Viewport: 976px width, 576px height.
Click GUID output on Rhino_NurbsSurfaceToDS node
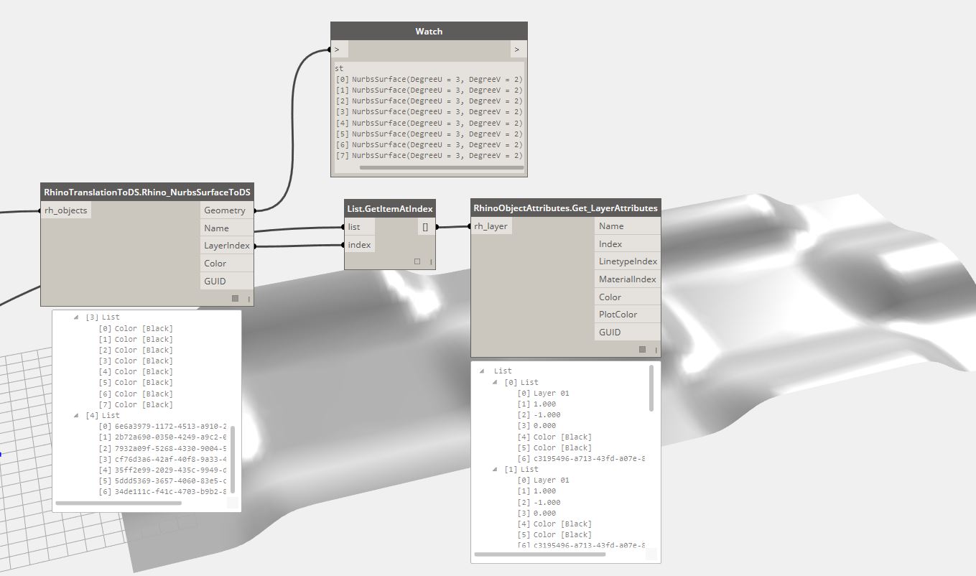[x=226, y=281]
